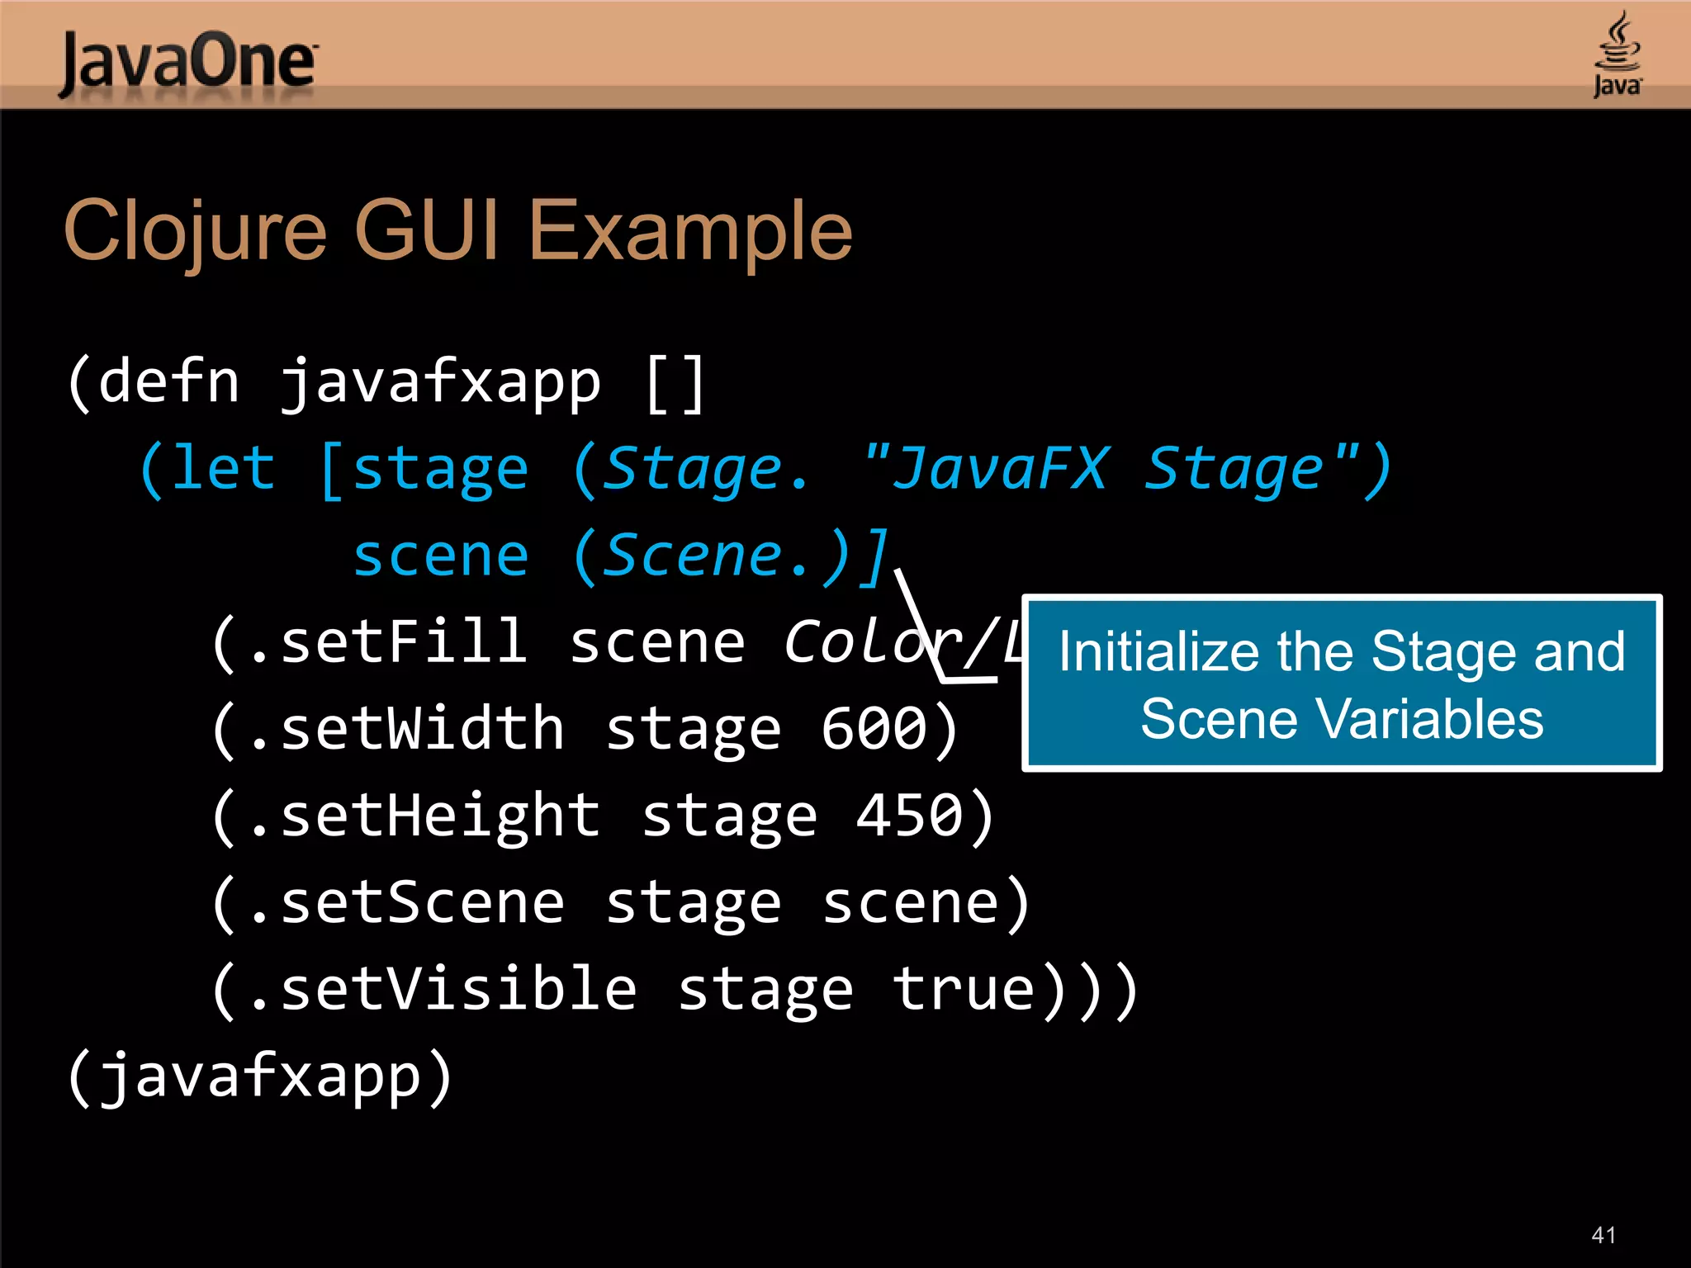Click the .setWidth stage 600 line
The image size is (1691, 1268).
pyautogui.click(x=585, y=731)
